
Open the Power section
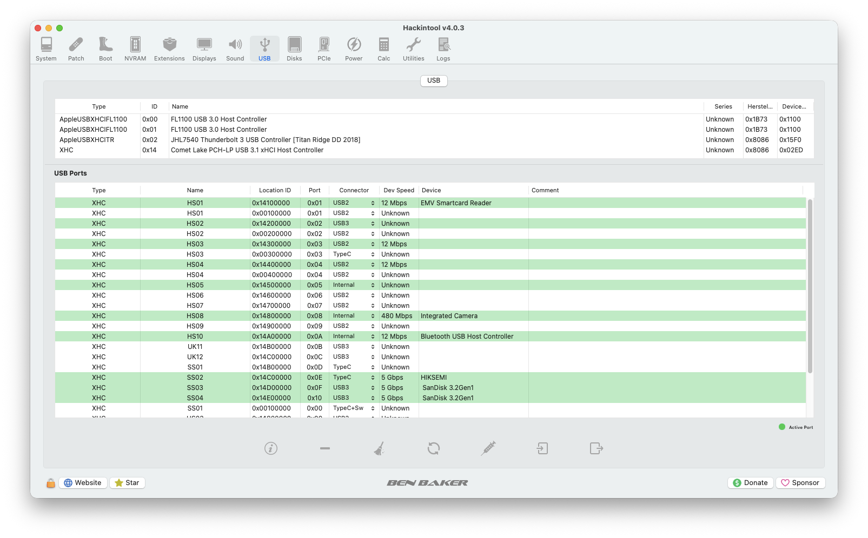tap(354, 49)
